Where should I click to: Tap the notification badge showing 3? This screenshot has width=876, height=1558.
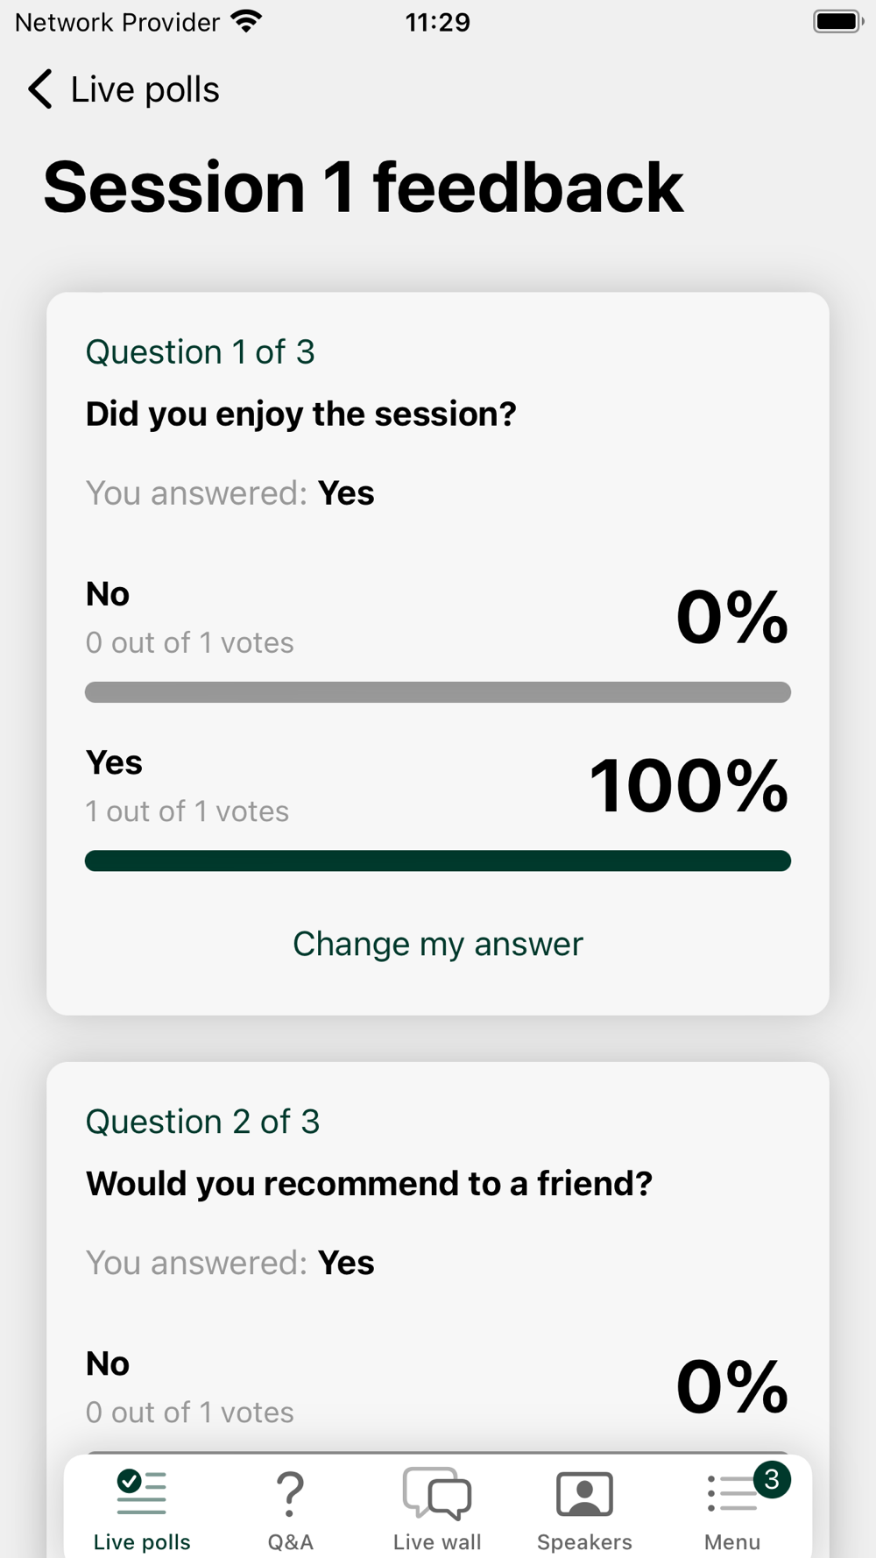[x=772, y=1480]
